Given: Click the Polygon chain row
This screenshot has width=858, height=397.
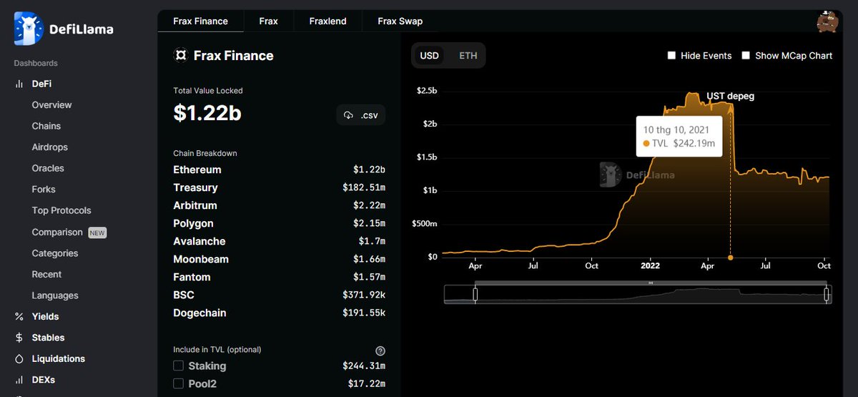Looking at the screenshot, I should (279, 223).
